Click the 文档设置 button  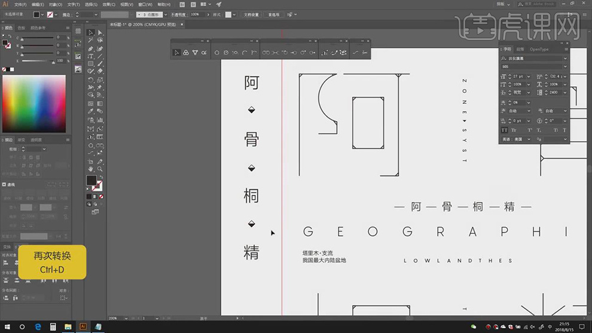click(251, 14)
